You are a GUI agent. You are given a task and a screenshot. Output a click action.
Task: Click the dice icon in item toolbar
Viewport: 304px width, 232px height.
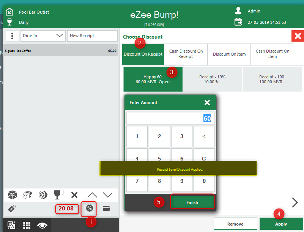[12, 195]
